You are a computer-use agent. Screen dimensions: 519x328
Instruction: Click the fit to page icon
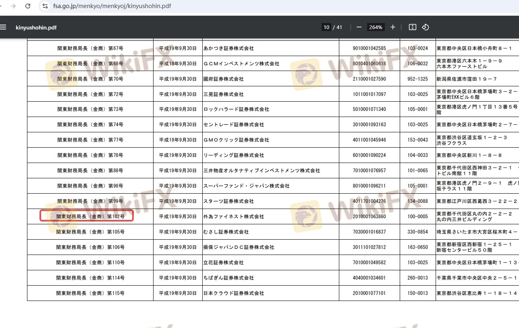click(x=412, y=27)
